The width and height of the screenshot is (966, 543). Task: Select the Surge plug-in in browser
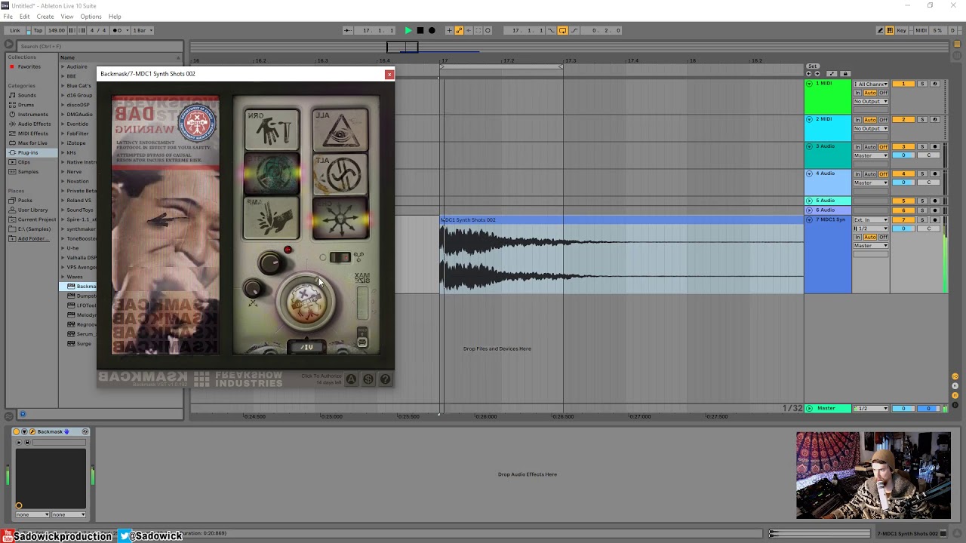click(x=84, y=344)
